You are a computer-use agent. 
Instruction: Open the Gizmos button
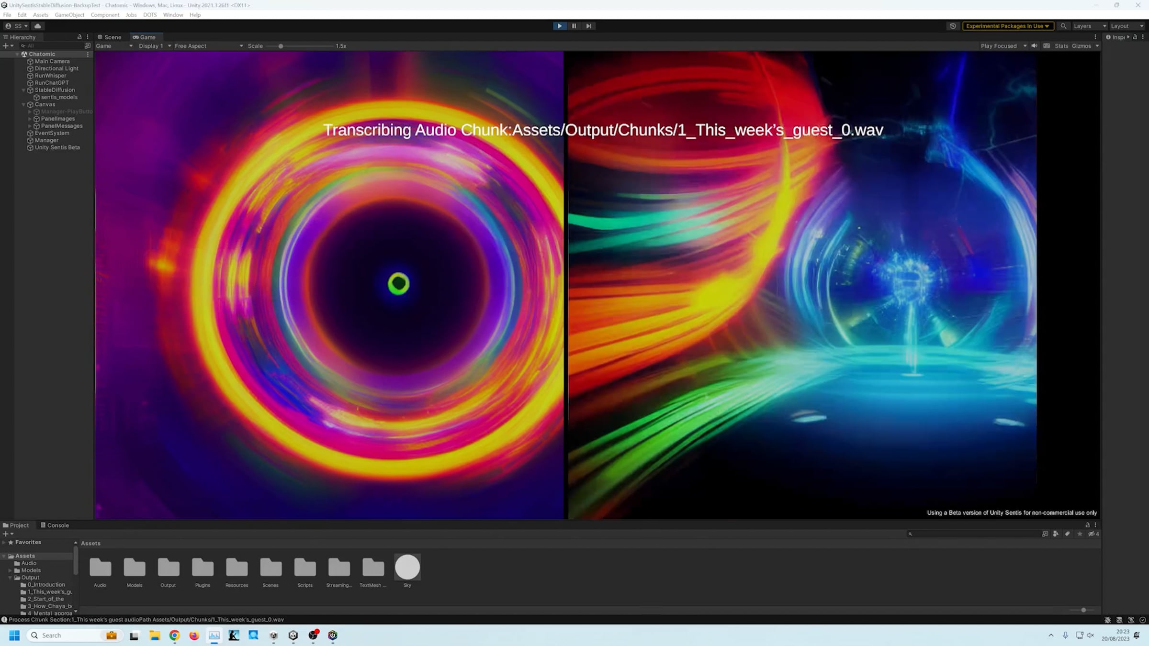pos(1081,46)
